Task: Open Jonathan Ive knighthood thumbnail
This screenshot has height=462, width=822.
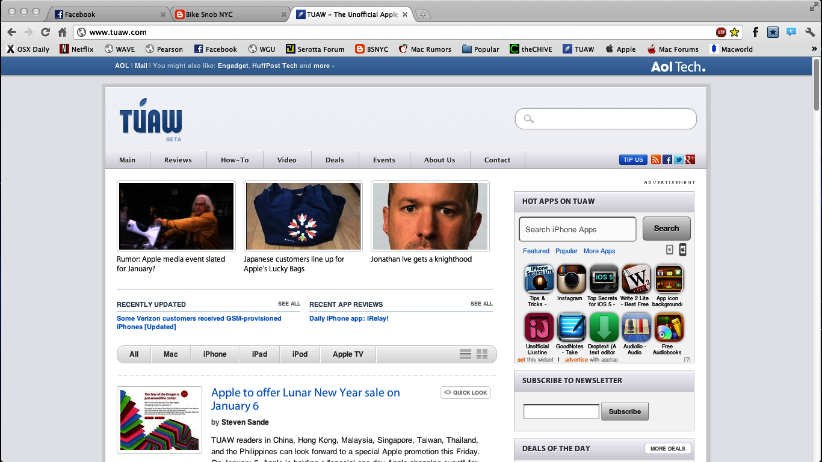Action: point(430,216)
